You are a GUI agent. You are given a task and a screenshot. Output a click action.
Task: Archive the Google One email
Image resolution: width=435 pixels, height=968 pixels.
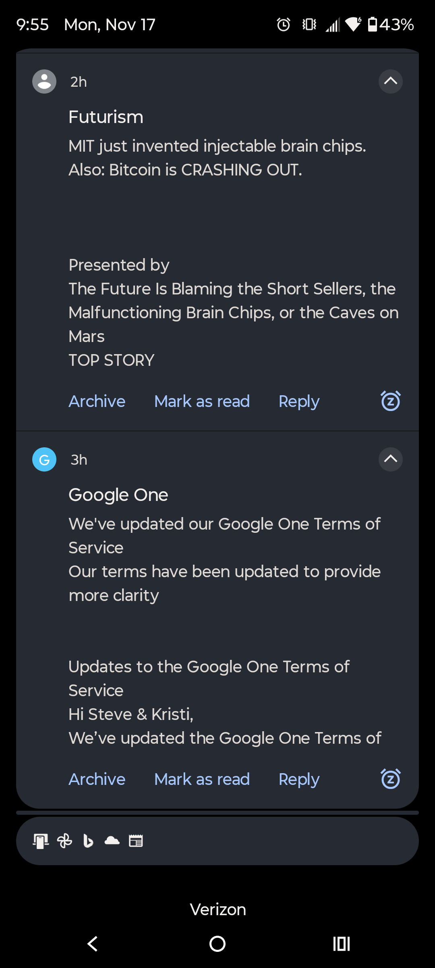pos(97,779)
